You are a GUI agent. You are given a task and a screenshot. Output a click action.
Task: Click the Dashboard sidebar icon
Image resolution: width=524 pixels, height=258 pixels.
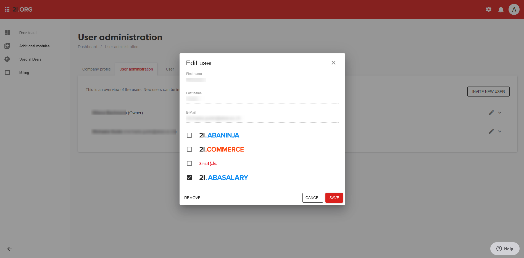pyautogui.click(x=7, y=33)
